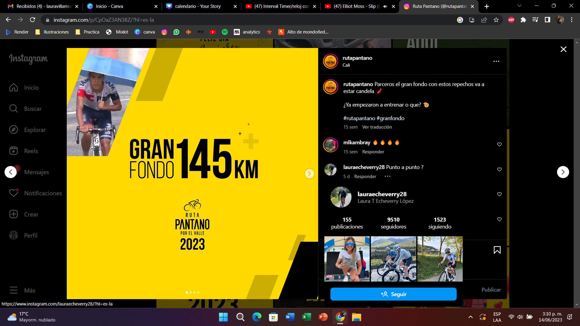Switch to Inicio - Canva tab
580x326 pixels.
[109, 6]
